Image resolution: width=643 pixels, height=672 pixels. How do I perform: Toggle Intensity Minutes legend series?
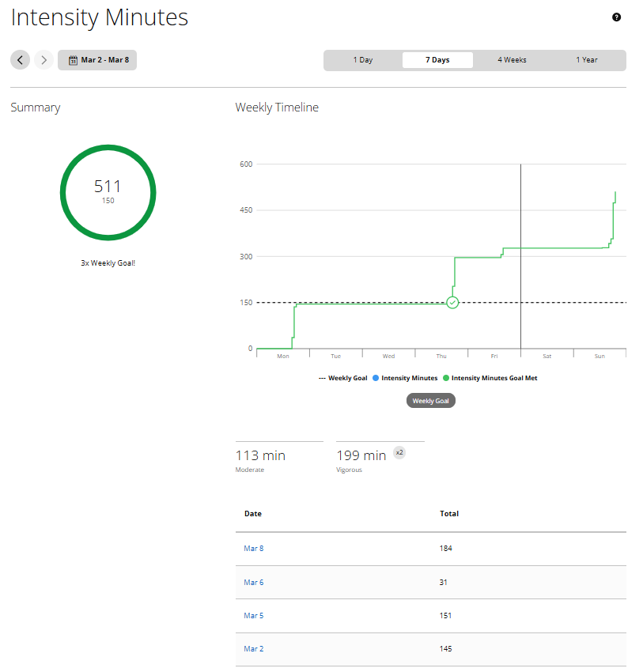pos(405,379)
